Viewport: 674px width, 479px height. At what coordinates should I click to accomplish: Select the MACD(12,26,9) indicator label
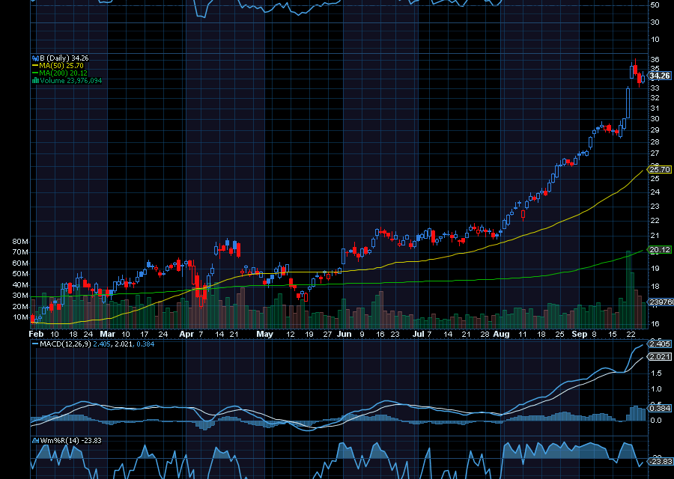click(x=65, y=344)
